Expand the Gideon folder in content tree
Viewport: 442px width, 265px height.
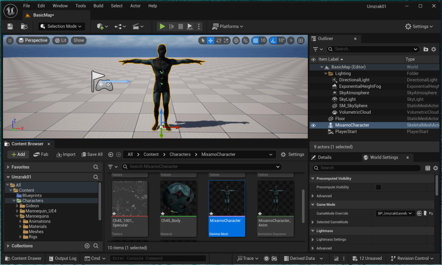(17, 206)
